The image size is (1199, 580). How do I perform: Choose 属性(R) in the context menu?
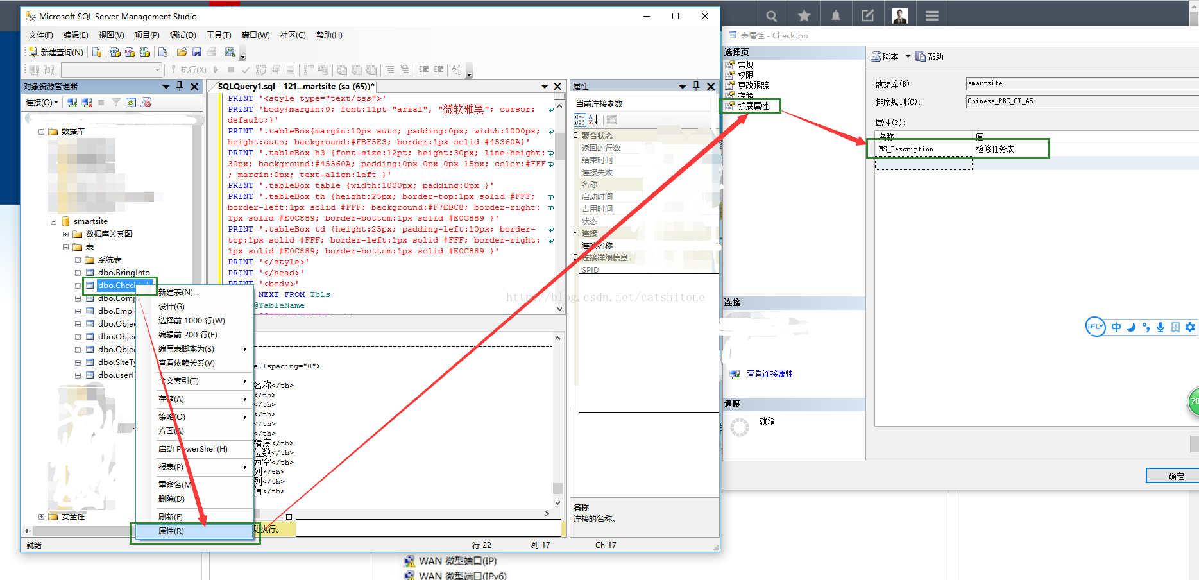(195, 531)
